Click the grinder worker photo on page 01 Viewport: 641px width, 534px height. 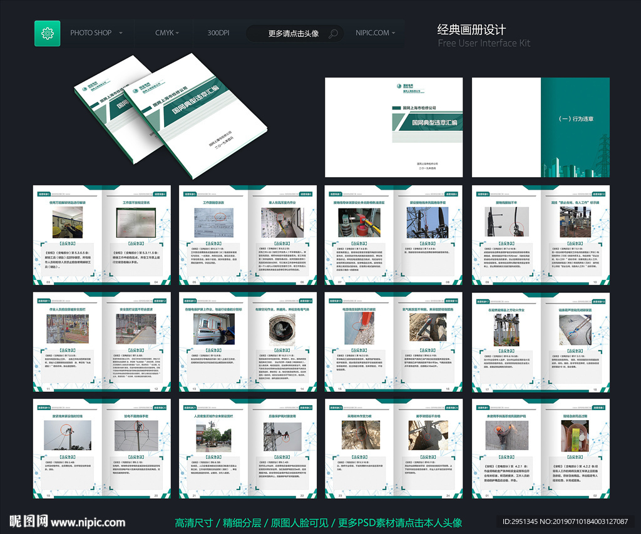506,436
